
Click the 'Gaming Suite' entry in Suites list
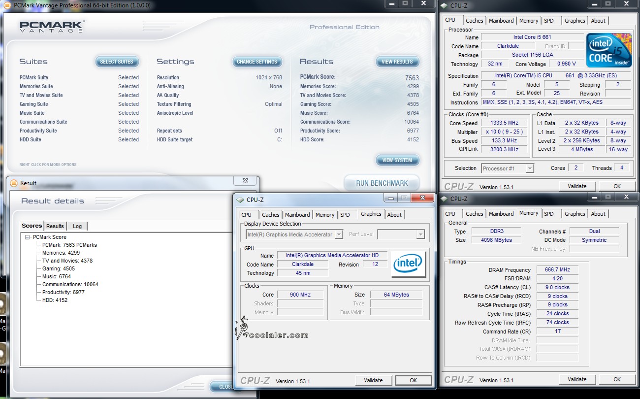coord(34,104)
